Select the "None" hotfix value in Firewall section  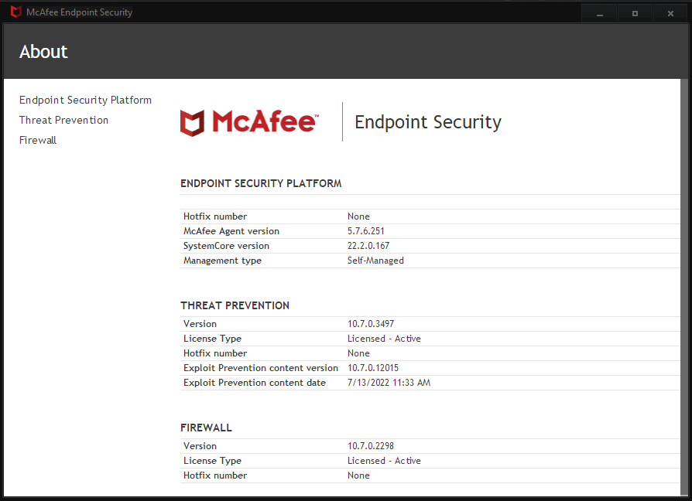(x=358, y=475)
